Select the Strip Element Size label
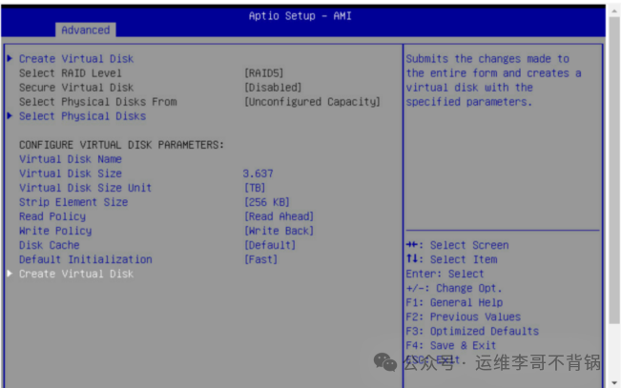 tap(73, 202)
